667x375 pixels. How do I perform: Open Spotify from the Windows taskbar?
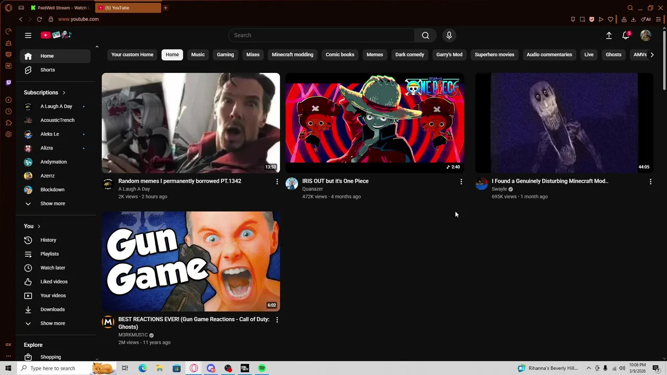(x=262, y=368)
